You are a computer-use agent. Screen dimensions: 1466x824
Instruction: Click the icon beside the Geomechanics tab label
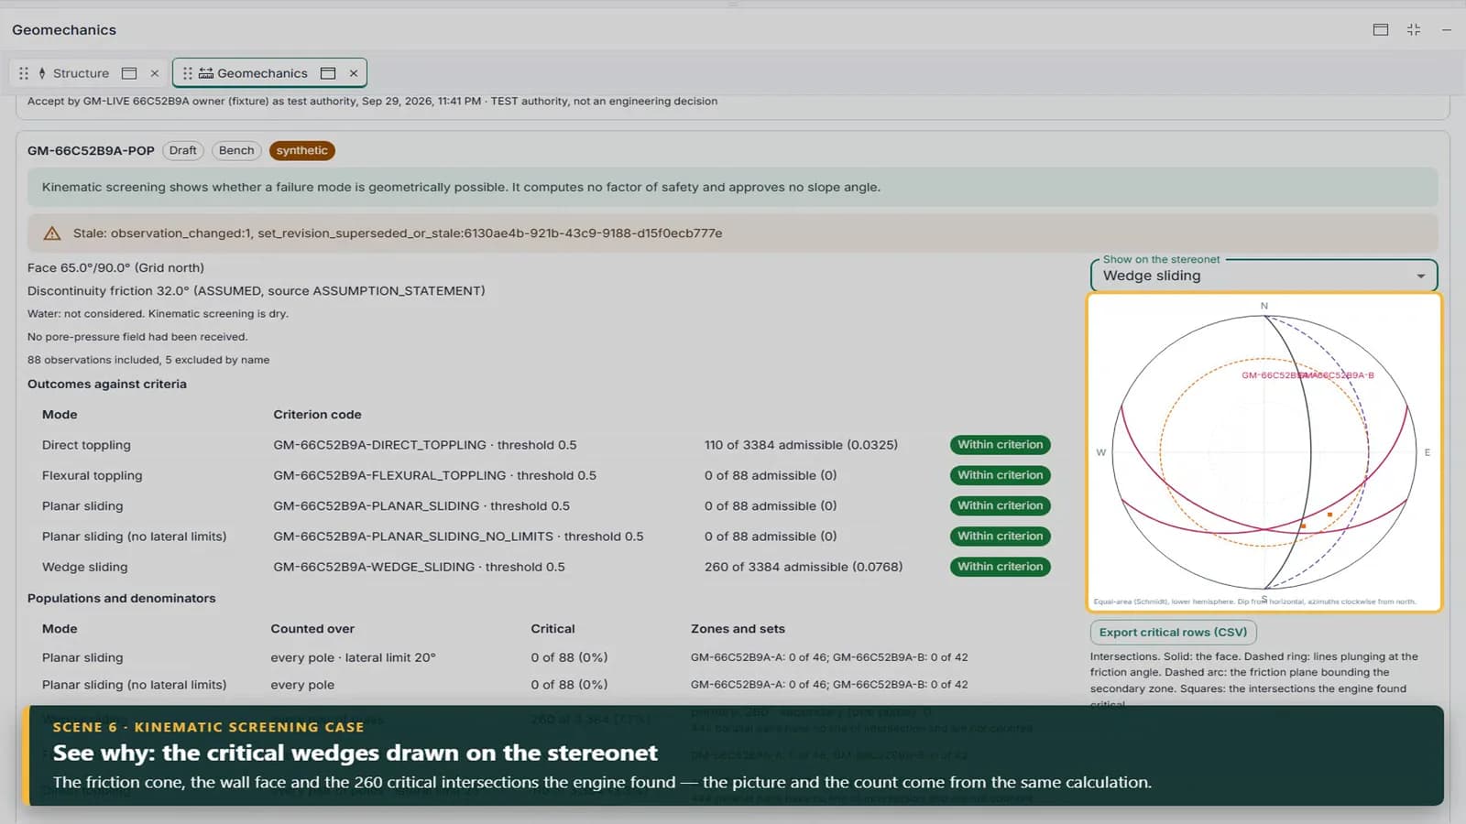pyautogui.click(x=206, y=73)
